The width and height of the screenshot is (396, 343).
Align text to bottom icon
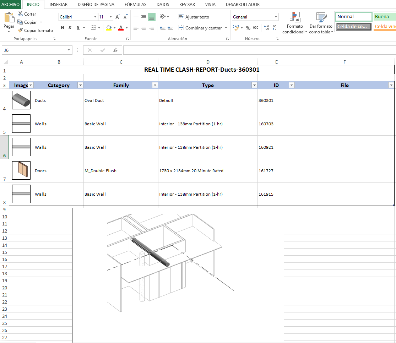[x=152, y=17]
